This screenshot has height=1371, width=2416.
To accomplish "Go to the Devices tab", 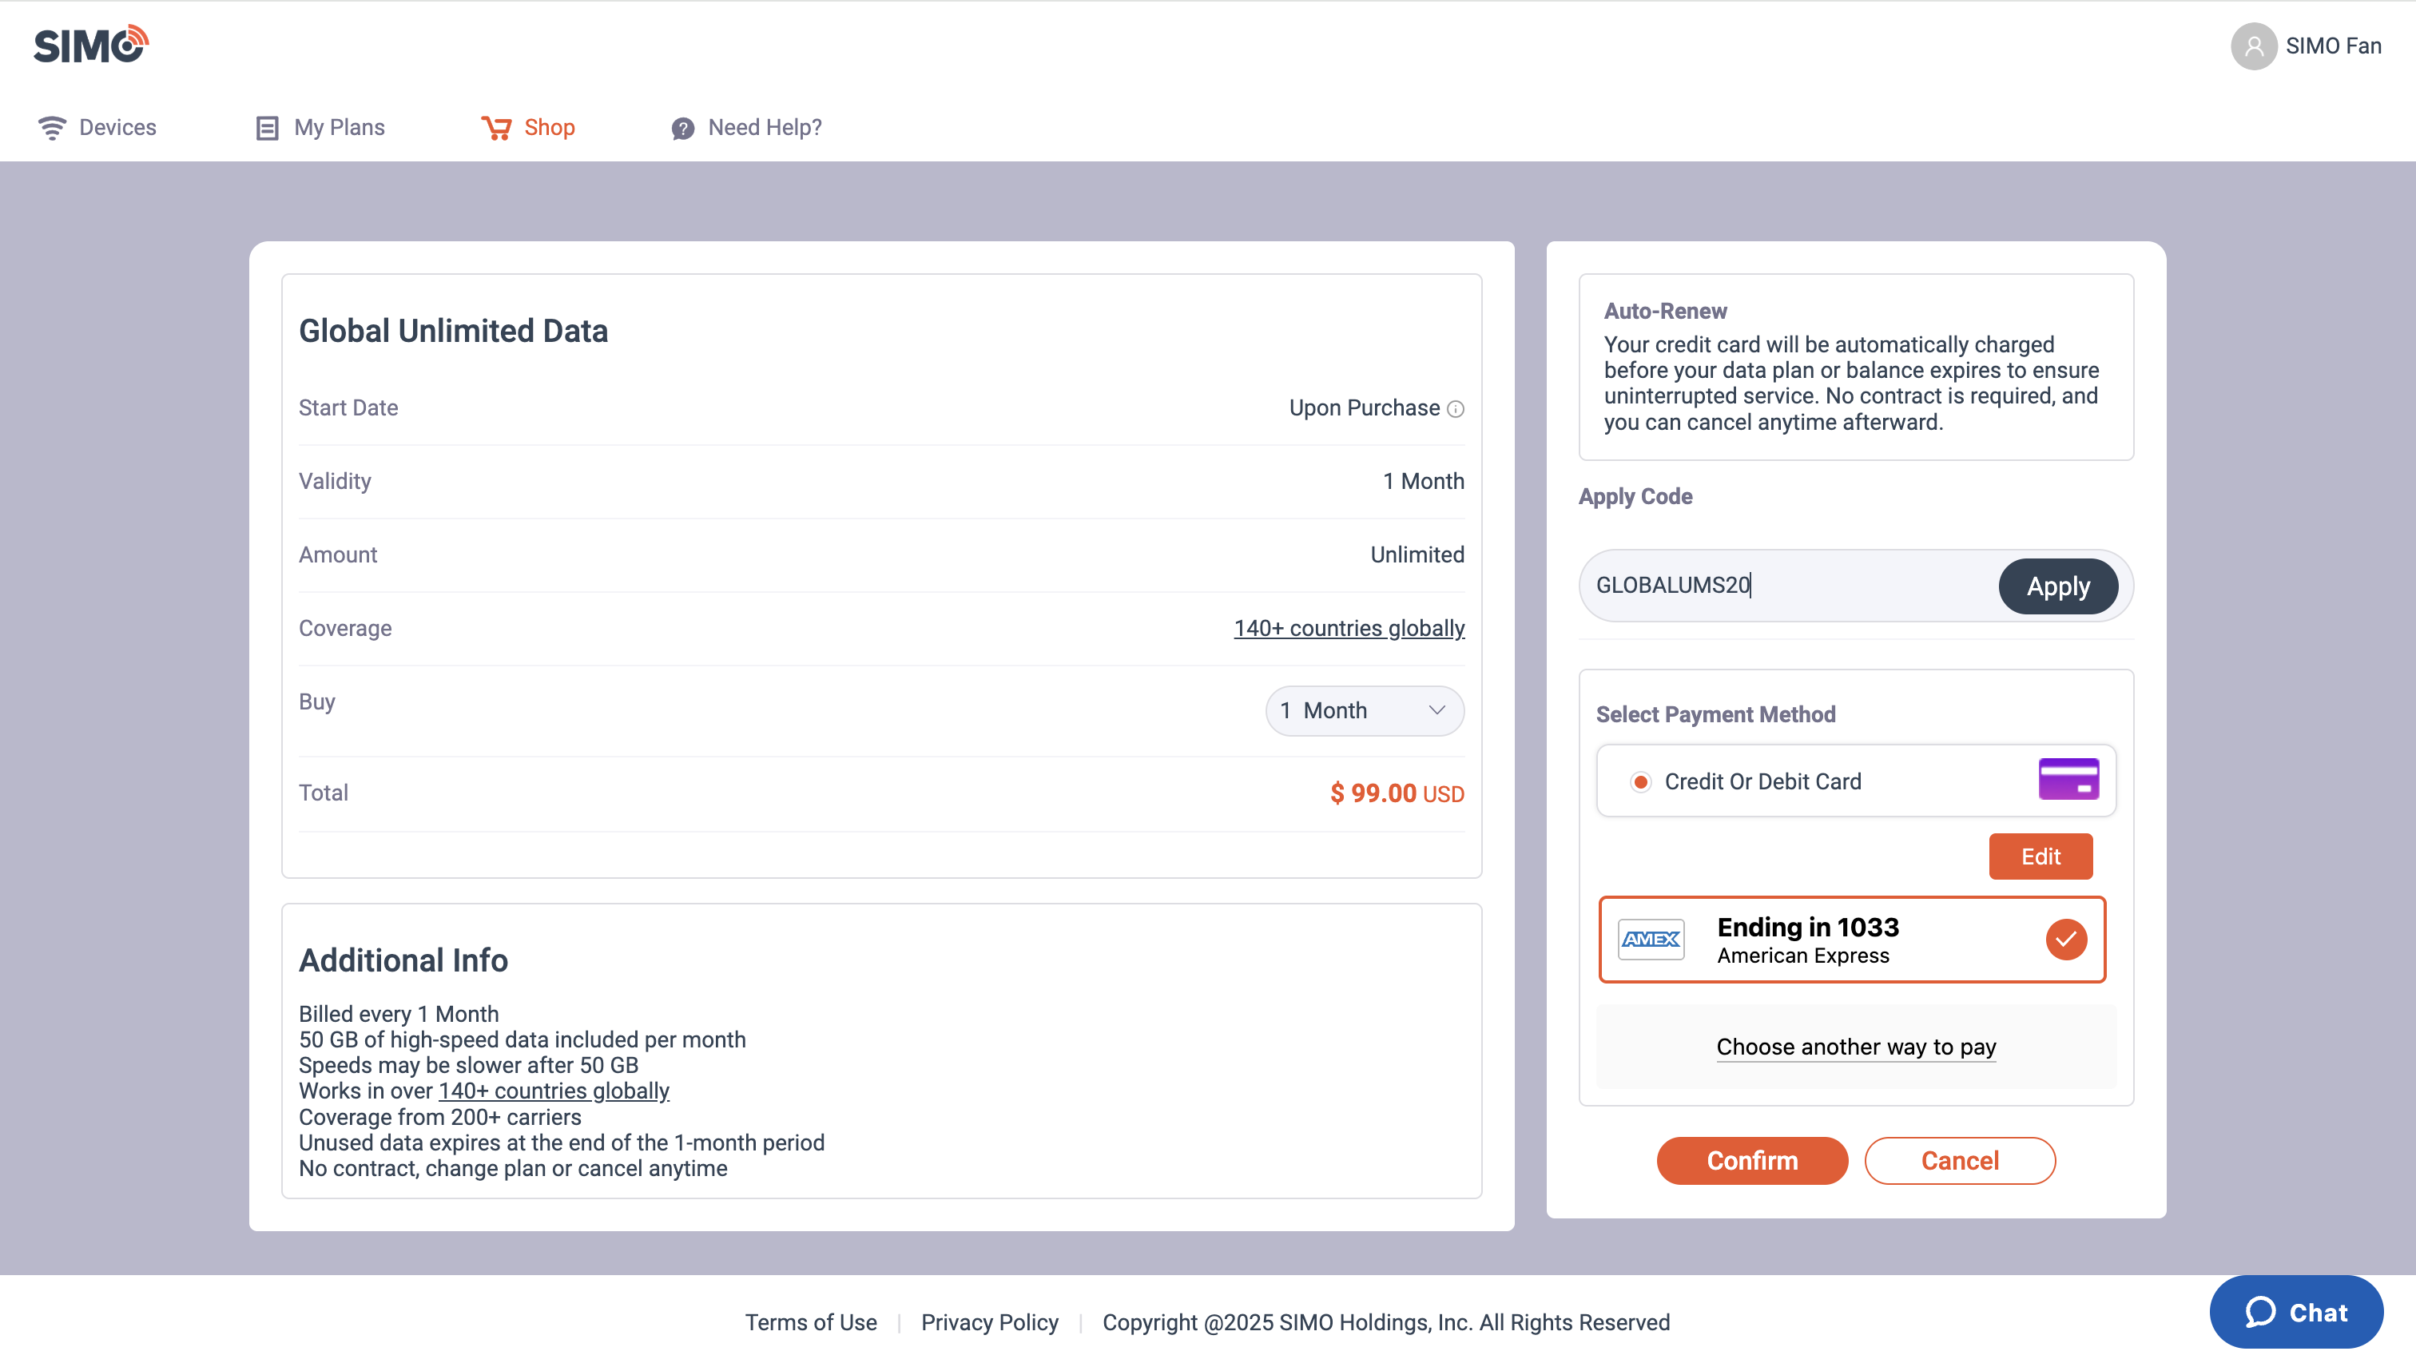I will coord(97,128).
